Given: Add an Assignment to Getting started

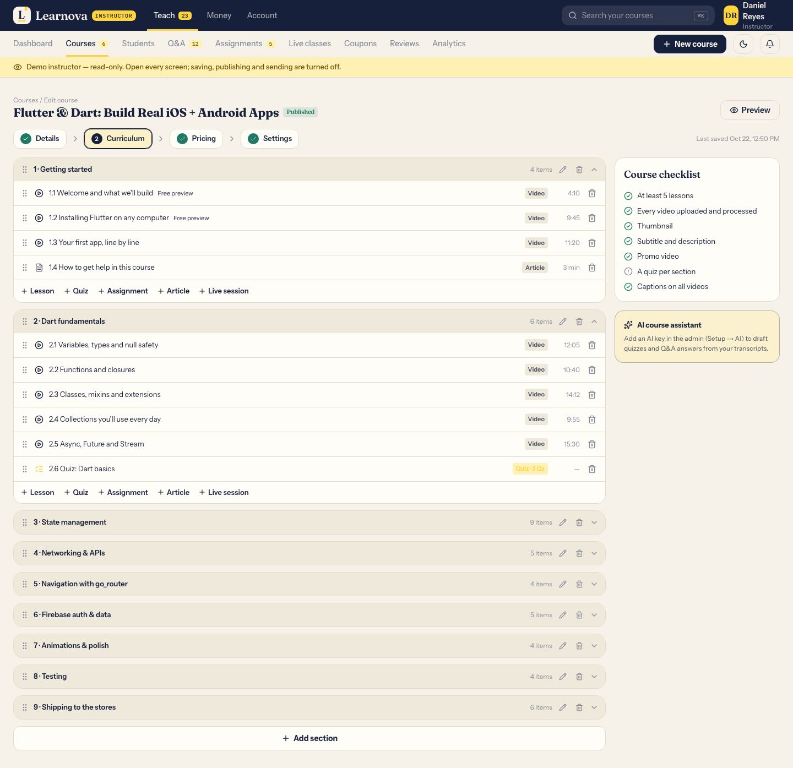Looking at the screenshot, I should 123,291.
